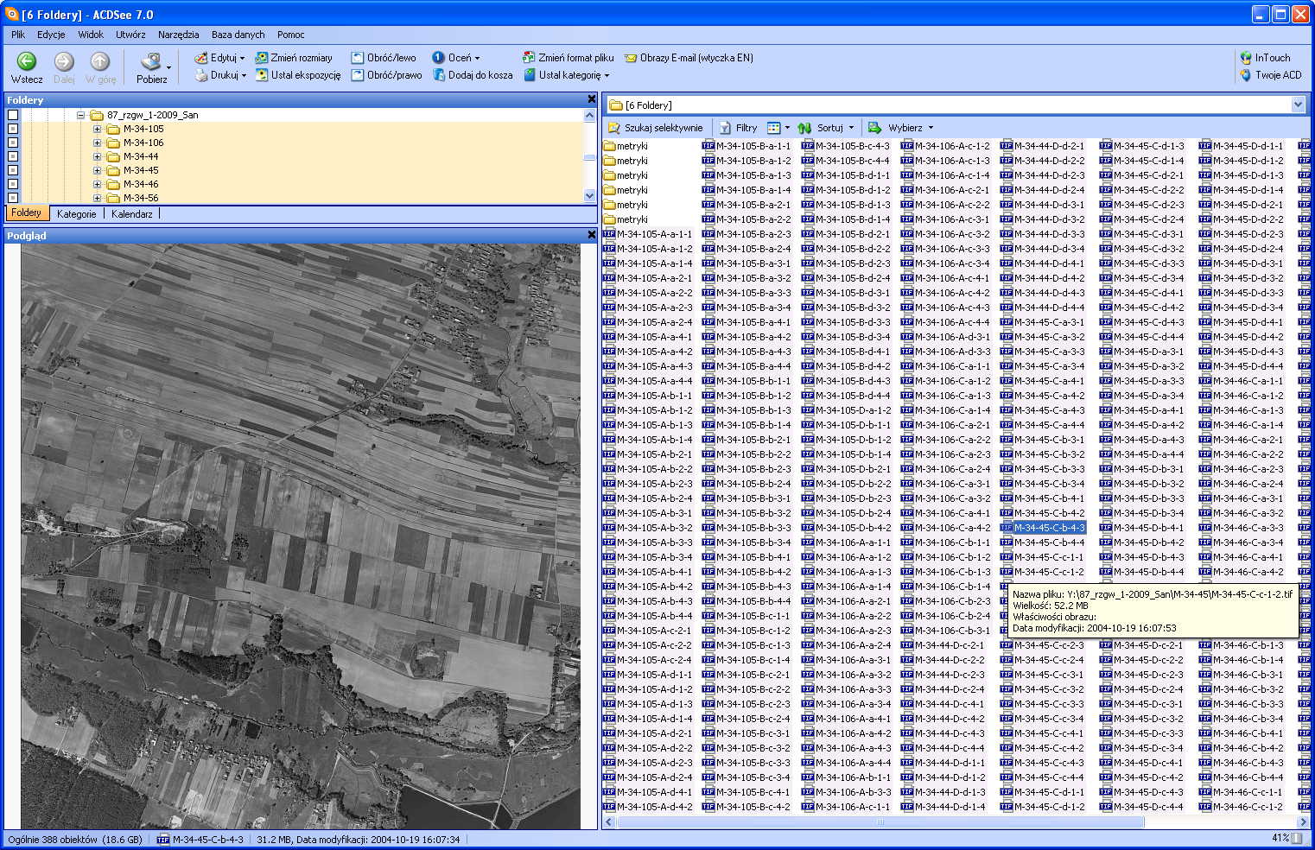The height and width of the screenshot is (850, 1315).
Task: Expand the M-34-45 folder node
Action: (x=97, y=170)
